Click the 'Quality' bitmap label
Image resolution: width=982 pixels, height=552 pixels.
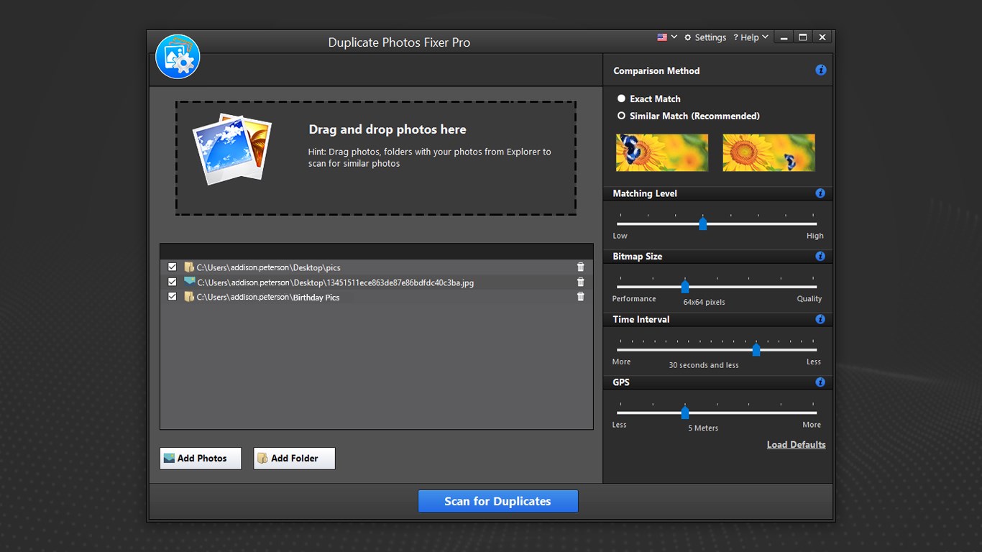click(x=809, y=298)
